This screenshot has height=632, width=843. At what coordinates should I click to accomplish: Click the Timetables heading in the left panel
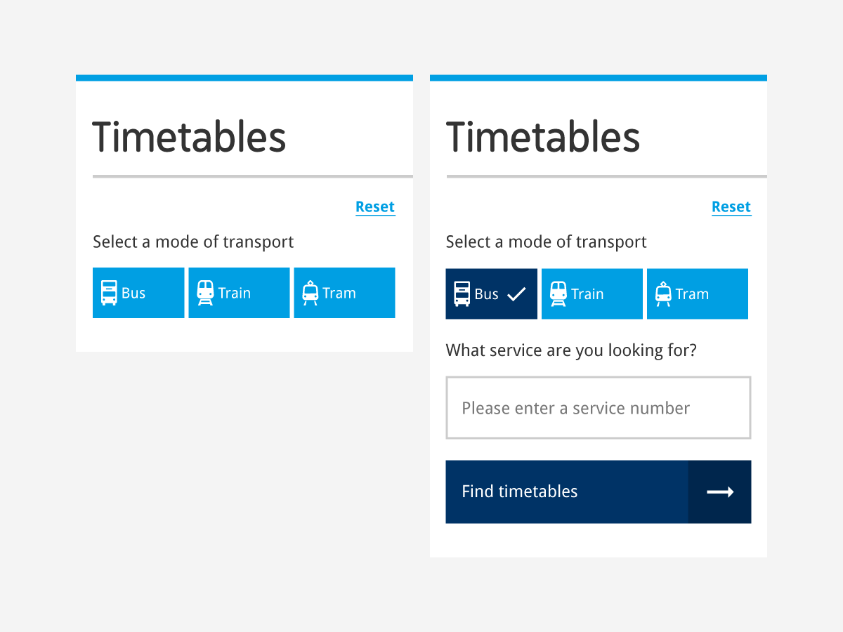point(189,137)
